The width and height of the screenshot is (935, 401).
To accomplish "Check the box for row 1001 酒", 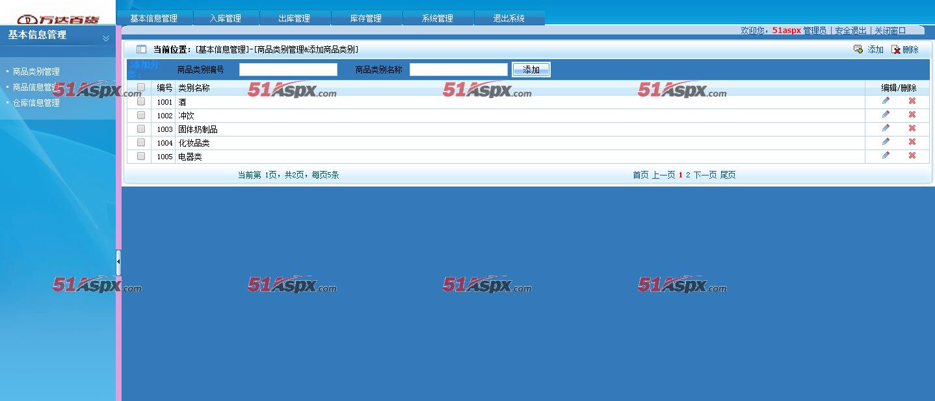I will 141,101.
